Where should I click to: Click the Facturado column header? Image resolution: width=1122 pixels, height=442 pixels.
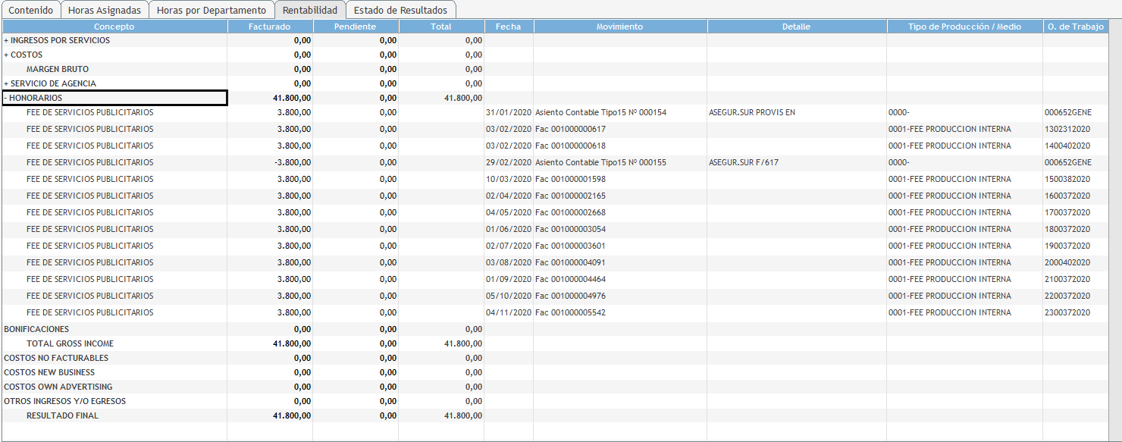click(x=269, y=27)
